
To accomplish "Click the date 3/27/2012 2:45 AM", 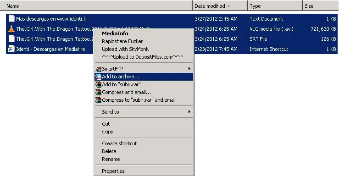I will (x=216, y=19).
